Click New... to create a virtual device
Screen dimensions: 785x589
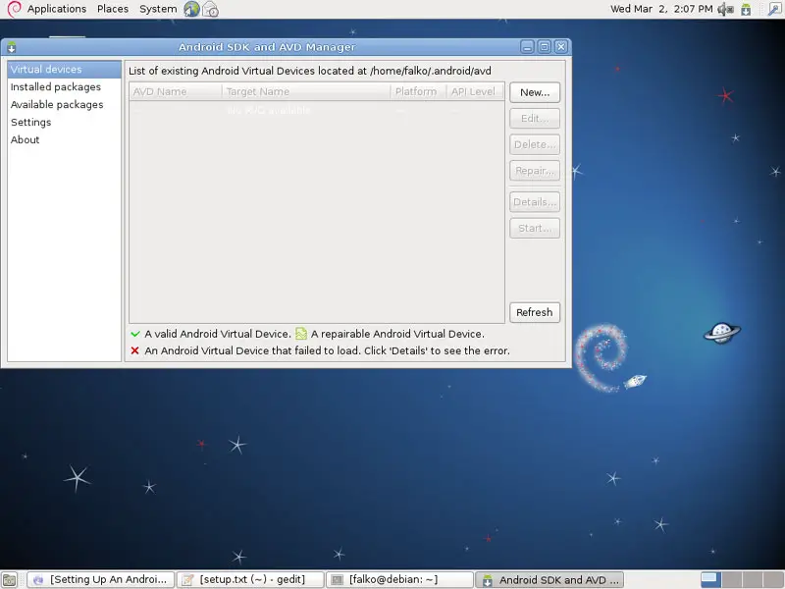click(535, 92)
